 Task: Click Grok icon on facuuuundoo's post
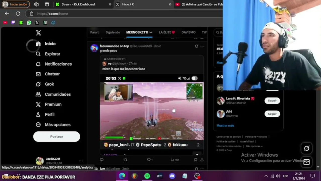[196, 46]
